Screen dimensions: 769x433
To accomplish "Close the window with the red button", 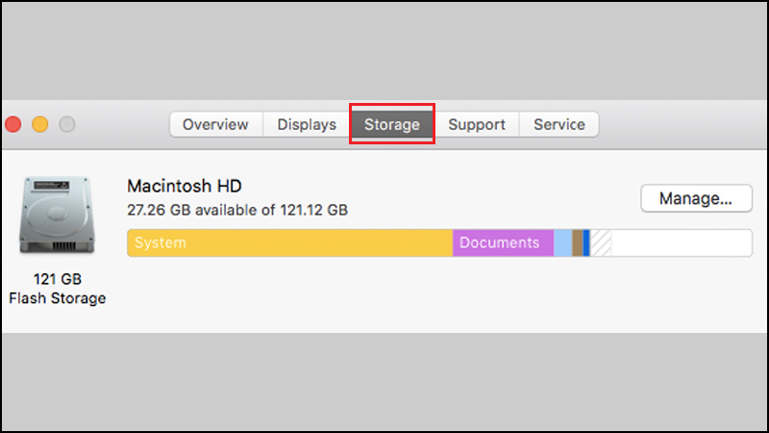I will point(13,124).
